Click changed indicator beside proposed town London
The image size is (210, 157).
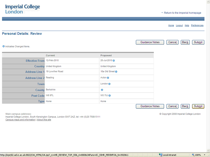pyautogui.click(x=109, y=84)
